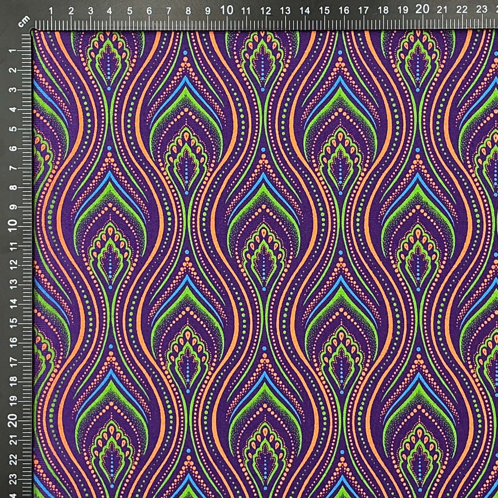This screenshot has width=498, height=498.
Task: Click the number 15 on the horizontal ruler
Action: pos(324,11)
